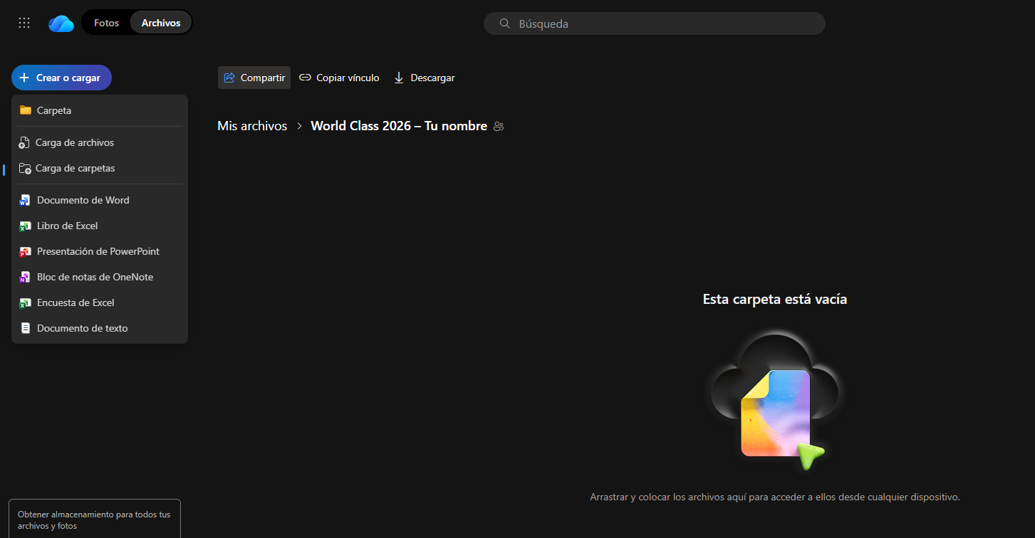Click the shared members icon beside the folder name

click(498, 126)
